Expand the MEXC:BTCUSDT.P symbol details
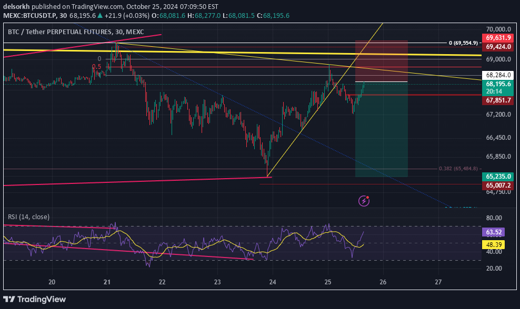Screen dimensions: 520x309 (31, 16)
